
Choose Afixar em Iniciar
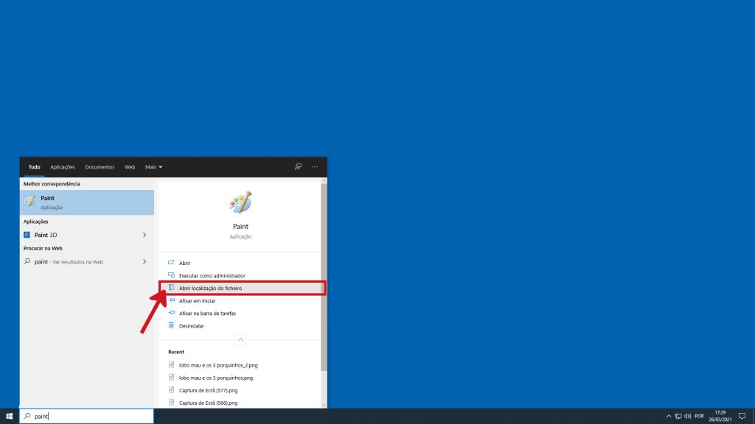point(197,301)
